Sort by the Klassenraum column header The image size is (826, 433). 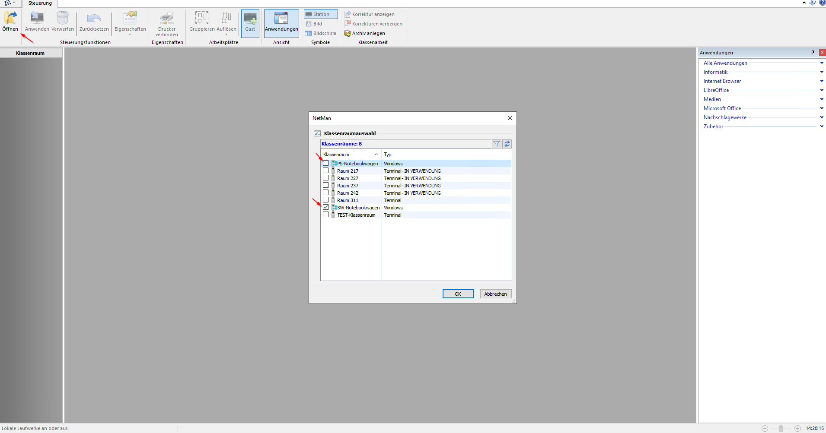351,155
